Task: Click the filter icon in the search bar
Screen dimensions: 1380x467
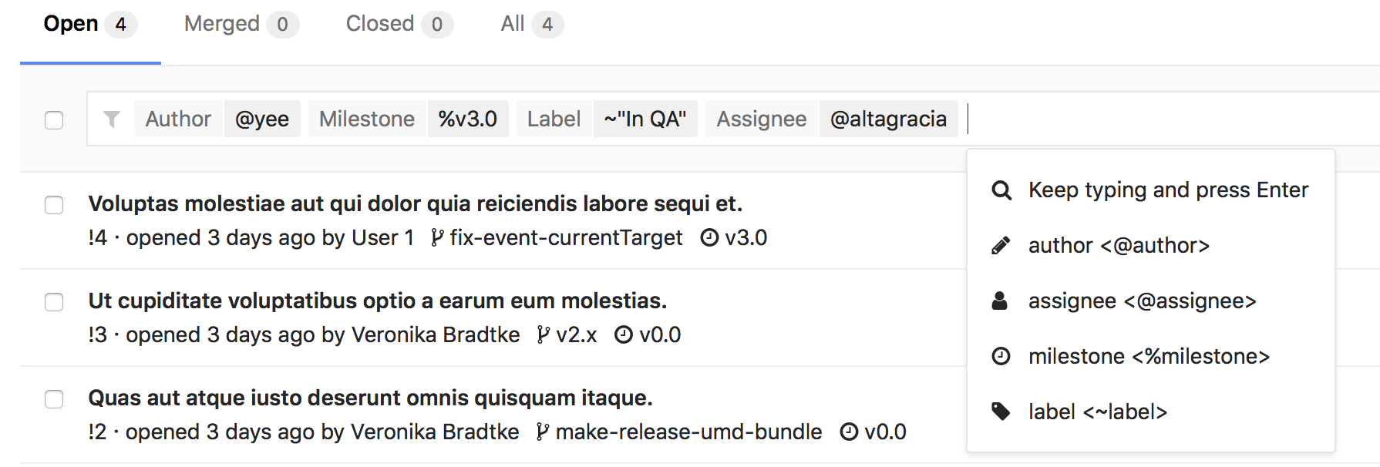Action: click(112, 119)
